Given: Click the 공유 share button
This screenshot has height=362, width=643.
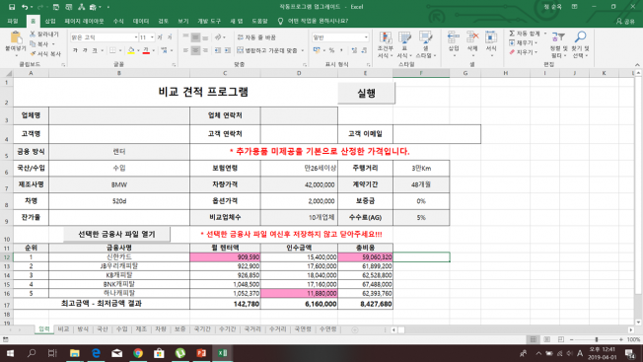Looking at the screenshot, I should tap(625, 22).
